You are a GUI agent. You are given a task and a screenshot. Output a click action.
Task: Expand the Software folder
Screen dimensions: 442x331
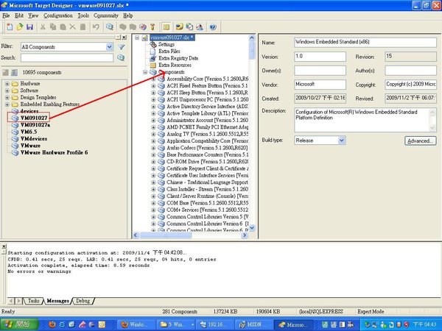7,90
